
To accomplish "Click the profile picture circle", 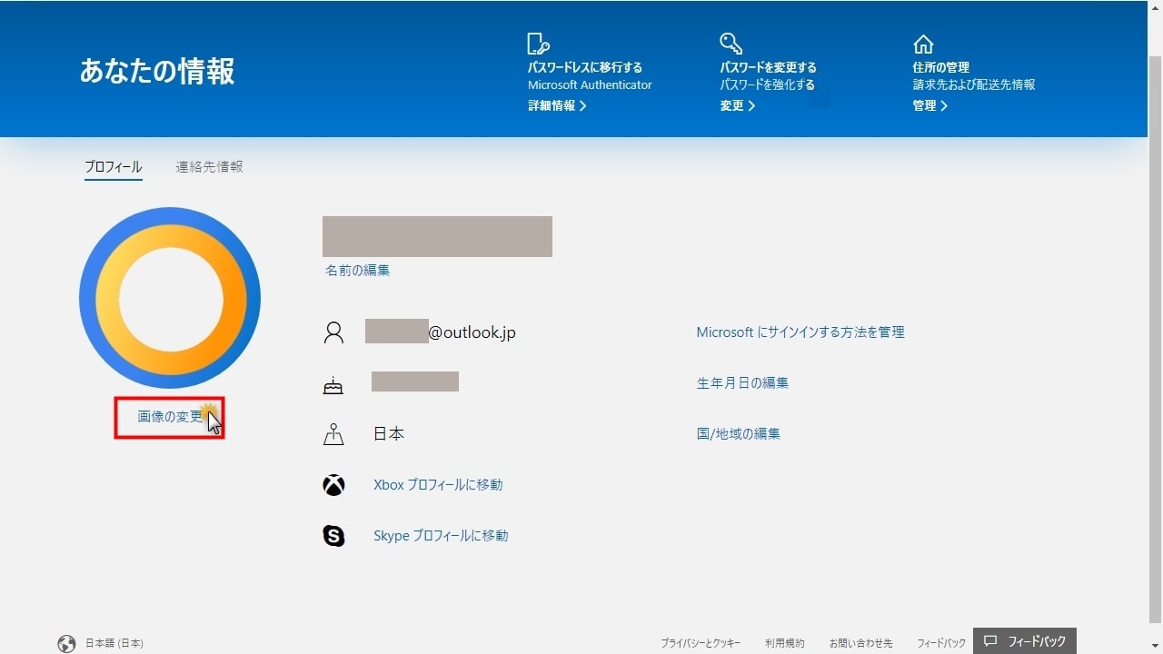I will click(170, 298).
